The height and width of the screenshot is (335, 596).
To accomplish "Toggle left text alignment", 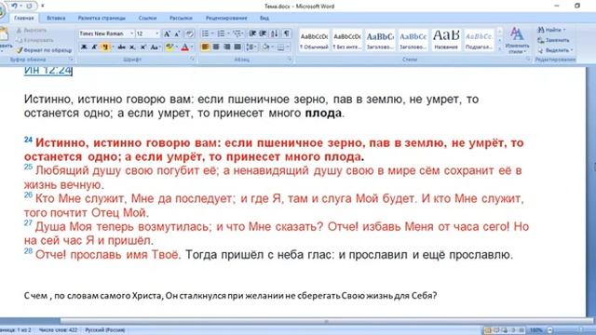I will [x=205, y=47].
